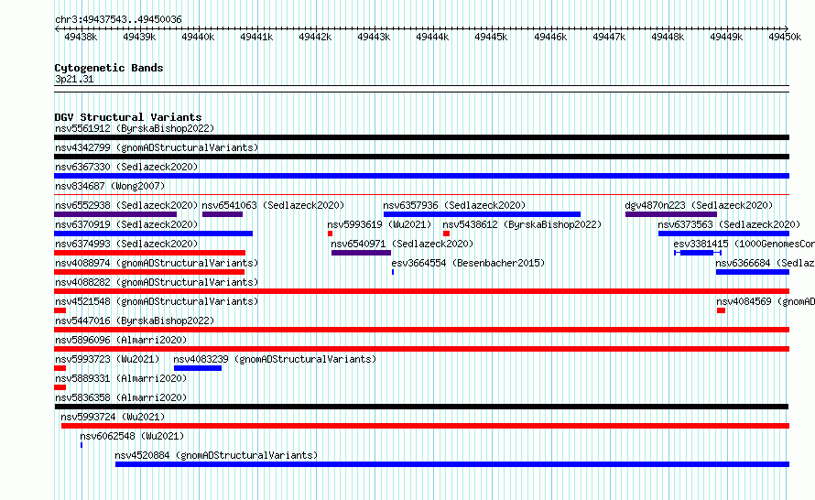Click the red bar under nsv6374993
815x500 pixels.
click(149, 253)
